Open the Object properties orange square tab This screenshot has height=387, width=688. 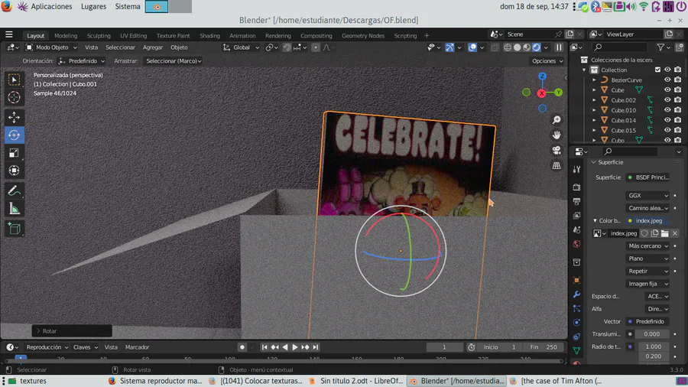click(x=576, y=281)
